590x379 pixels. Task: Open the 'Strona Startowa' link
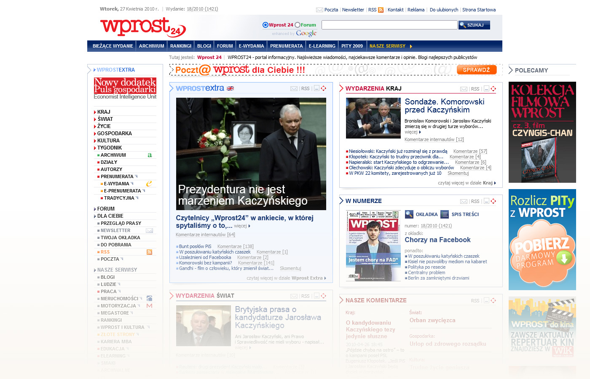coord(479,10)
